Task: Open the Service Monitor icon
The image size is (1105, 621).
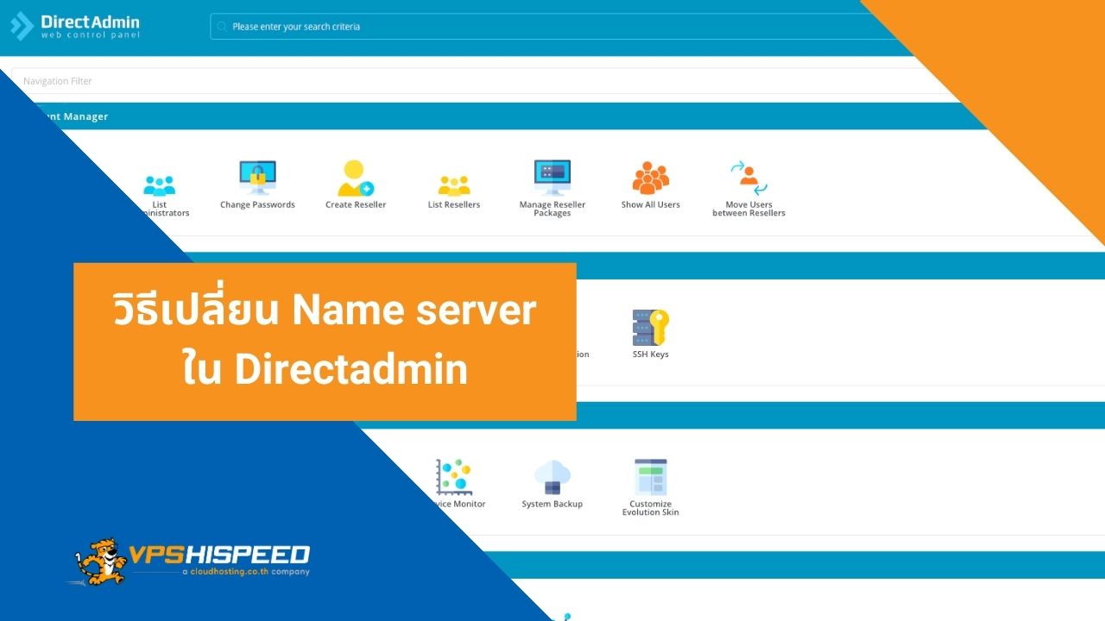Action: [454, 477]
